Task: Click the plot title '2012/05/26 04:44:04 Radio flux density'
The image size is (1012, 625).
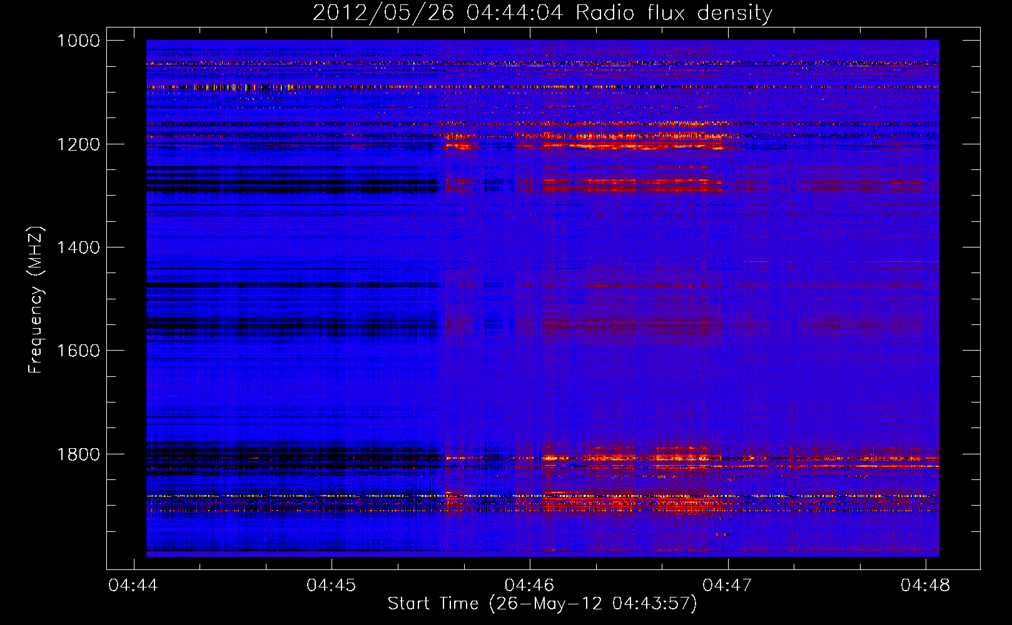Action: click(x=542, y=12)
